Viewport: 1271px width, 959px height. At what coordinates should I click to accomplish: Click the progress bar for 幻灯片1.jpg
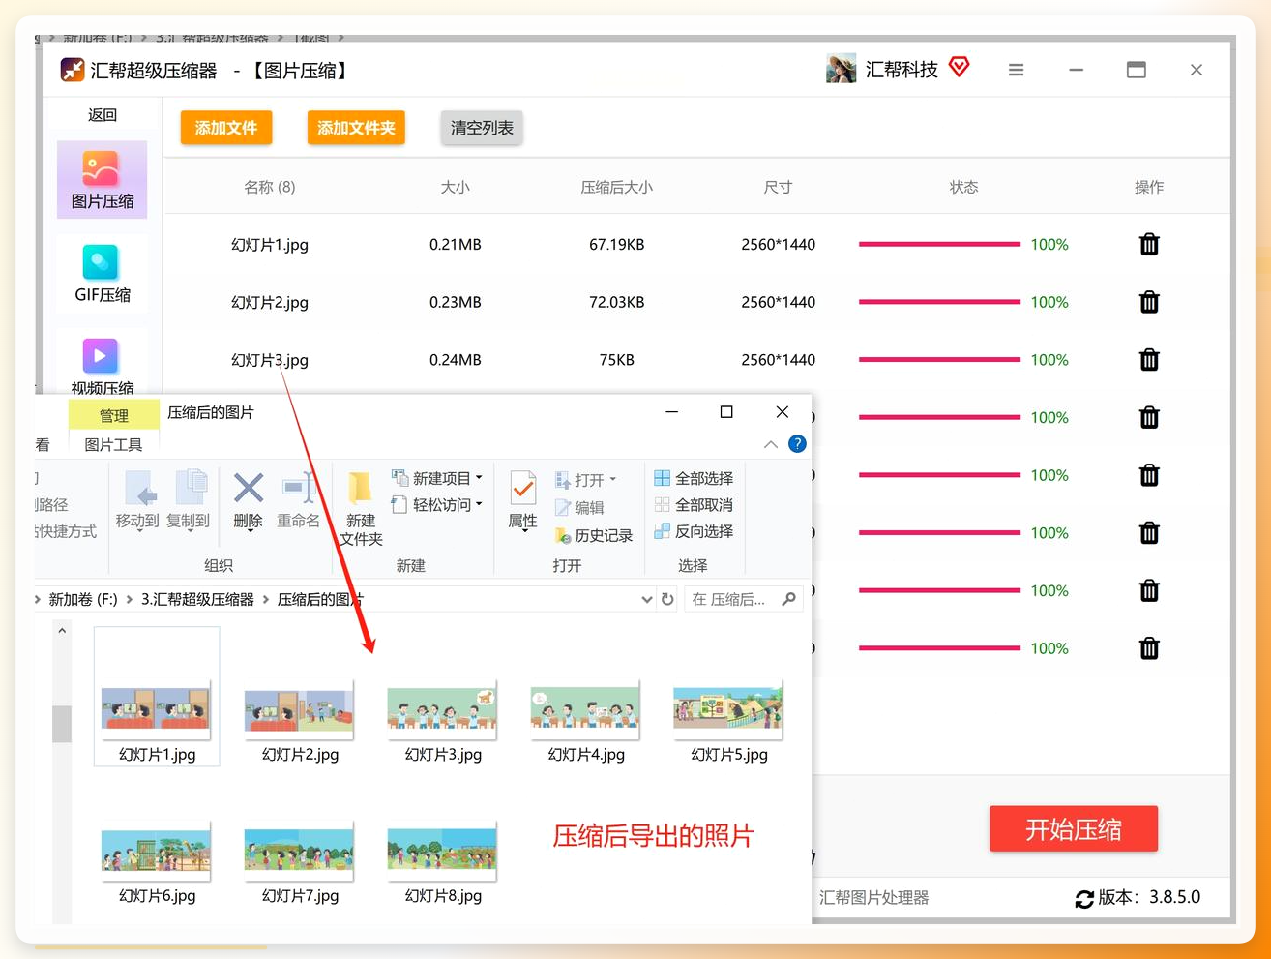(x=939, y=245)
